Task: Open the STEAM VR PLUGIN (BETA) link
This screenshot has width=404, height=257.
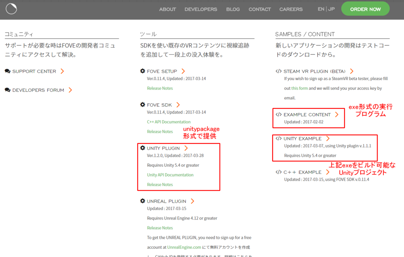Action: (x=314, y=71)
